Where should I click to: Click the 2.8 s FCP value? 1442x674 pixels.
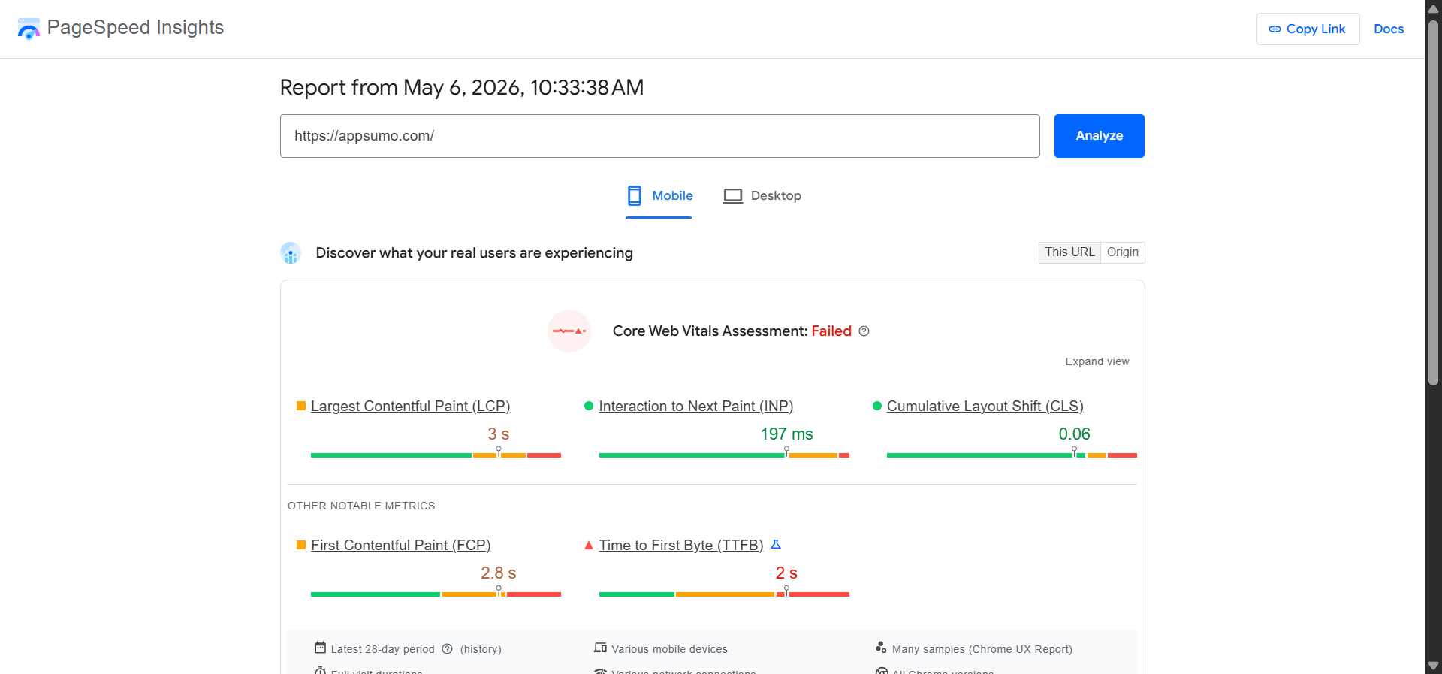pos(498,573)
